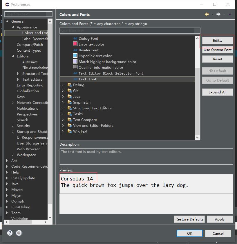Click left tree horizontal scroll-right arrow
Image resolution: width=237 pixels, height=244 pixels.
(x=45, y=222)
